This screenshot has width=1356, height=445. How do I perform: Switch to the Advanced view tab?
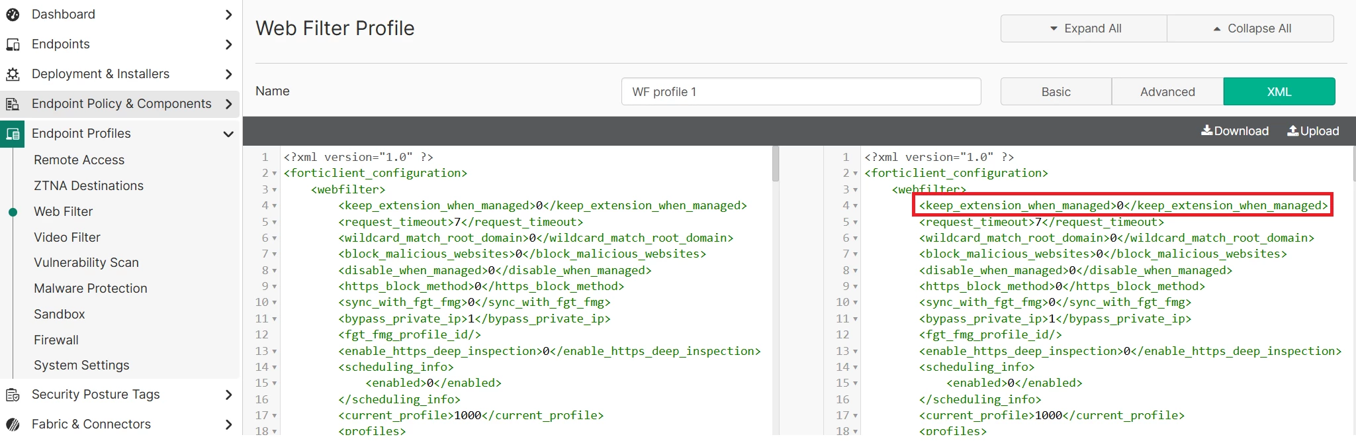point(1167,91)
